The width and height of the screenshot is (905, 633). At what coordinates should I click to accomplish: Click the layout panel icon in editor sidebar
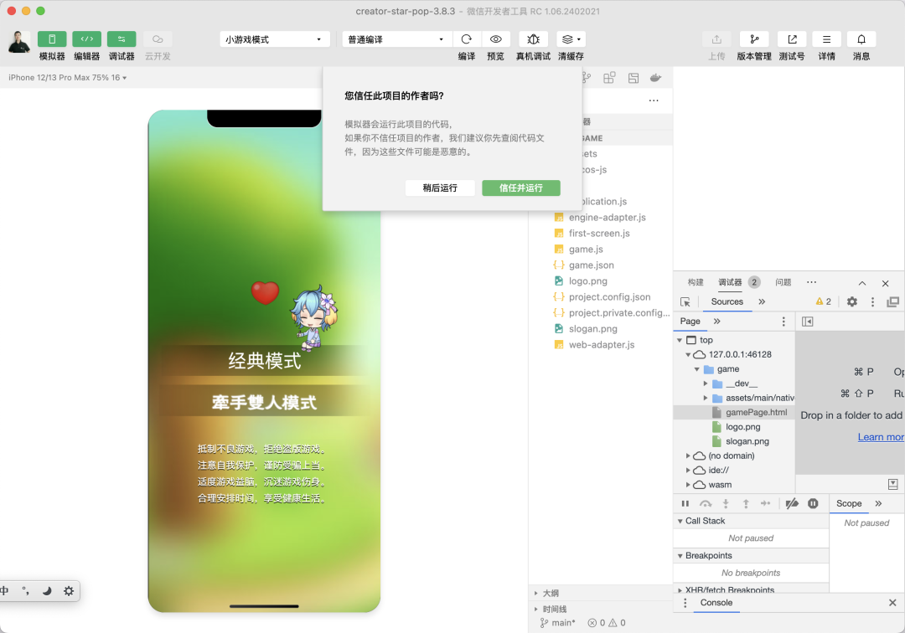pos(633,78)
